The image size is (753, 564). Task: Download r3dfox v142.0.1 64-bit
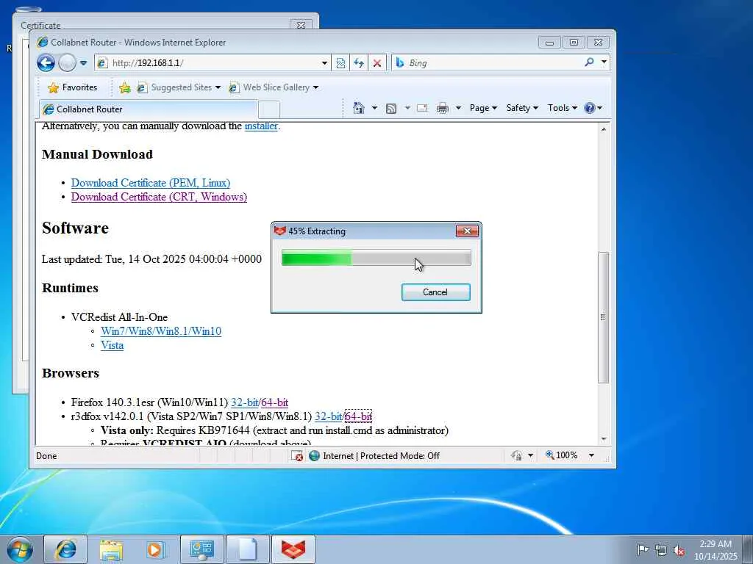359,416
